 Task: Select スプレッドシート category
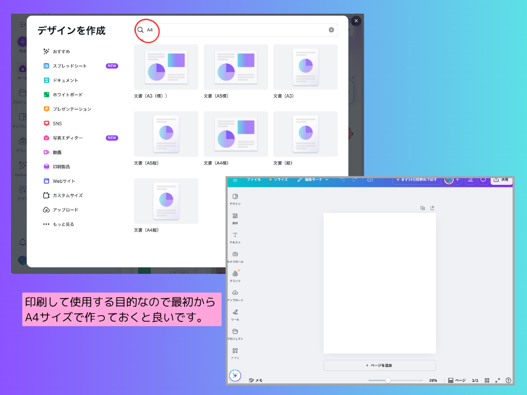(80, 66)
